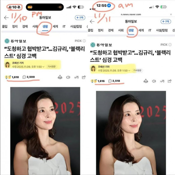Image resolution: width=175 pixels, height=175 pixels.
Task: Open 기사원문 button in right article
Action: click(x=137, y=70)
